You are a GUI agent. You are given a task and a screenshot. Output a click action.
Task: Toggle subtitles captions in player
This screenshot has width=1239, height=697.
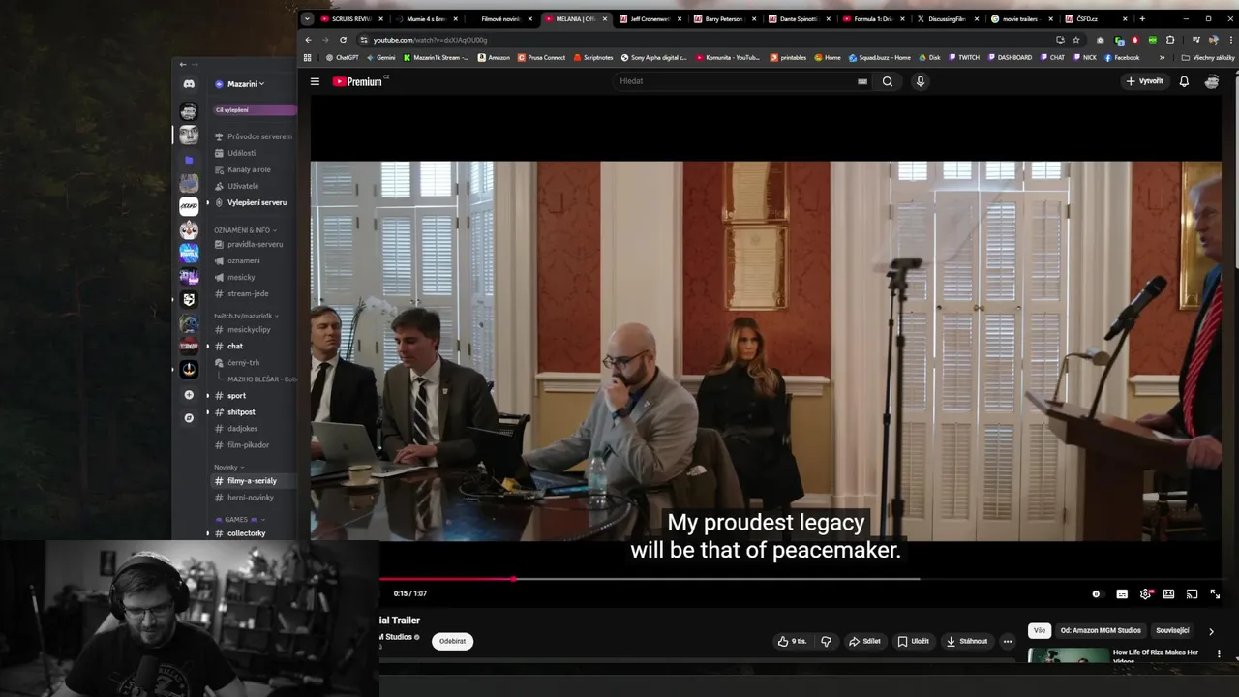pos(1122,593)
